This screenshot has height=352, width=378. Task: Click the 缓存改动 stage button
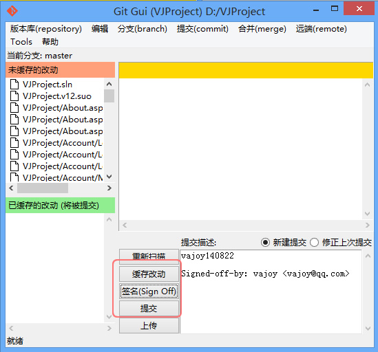[149, 274]
